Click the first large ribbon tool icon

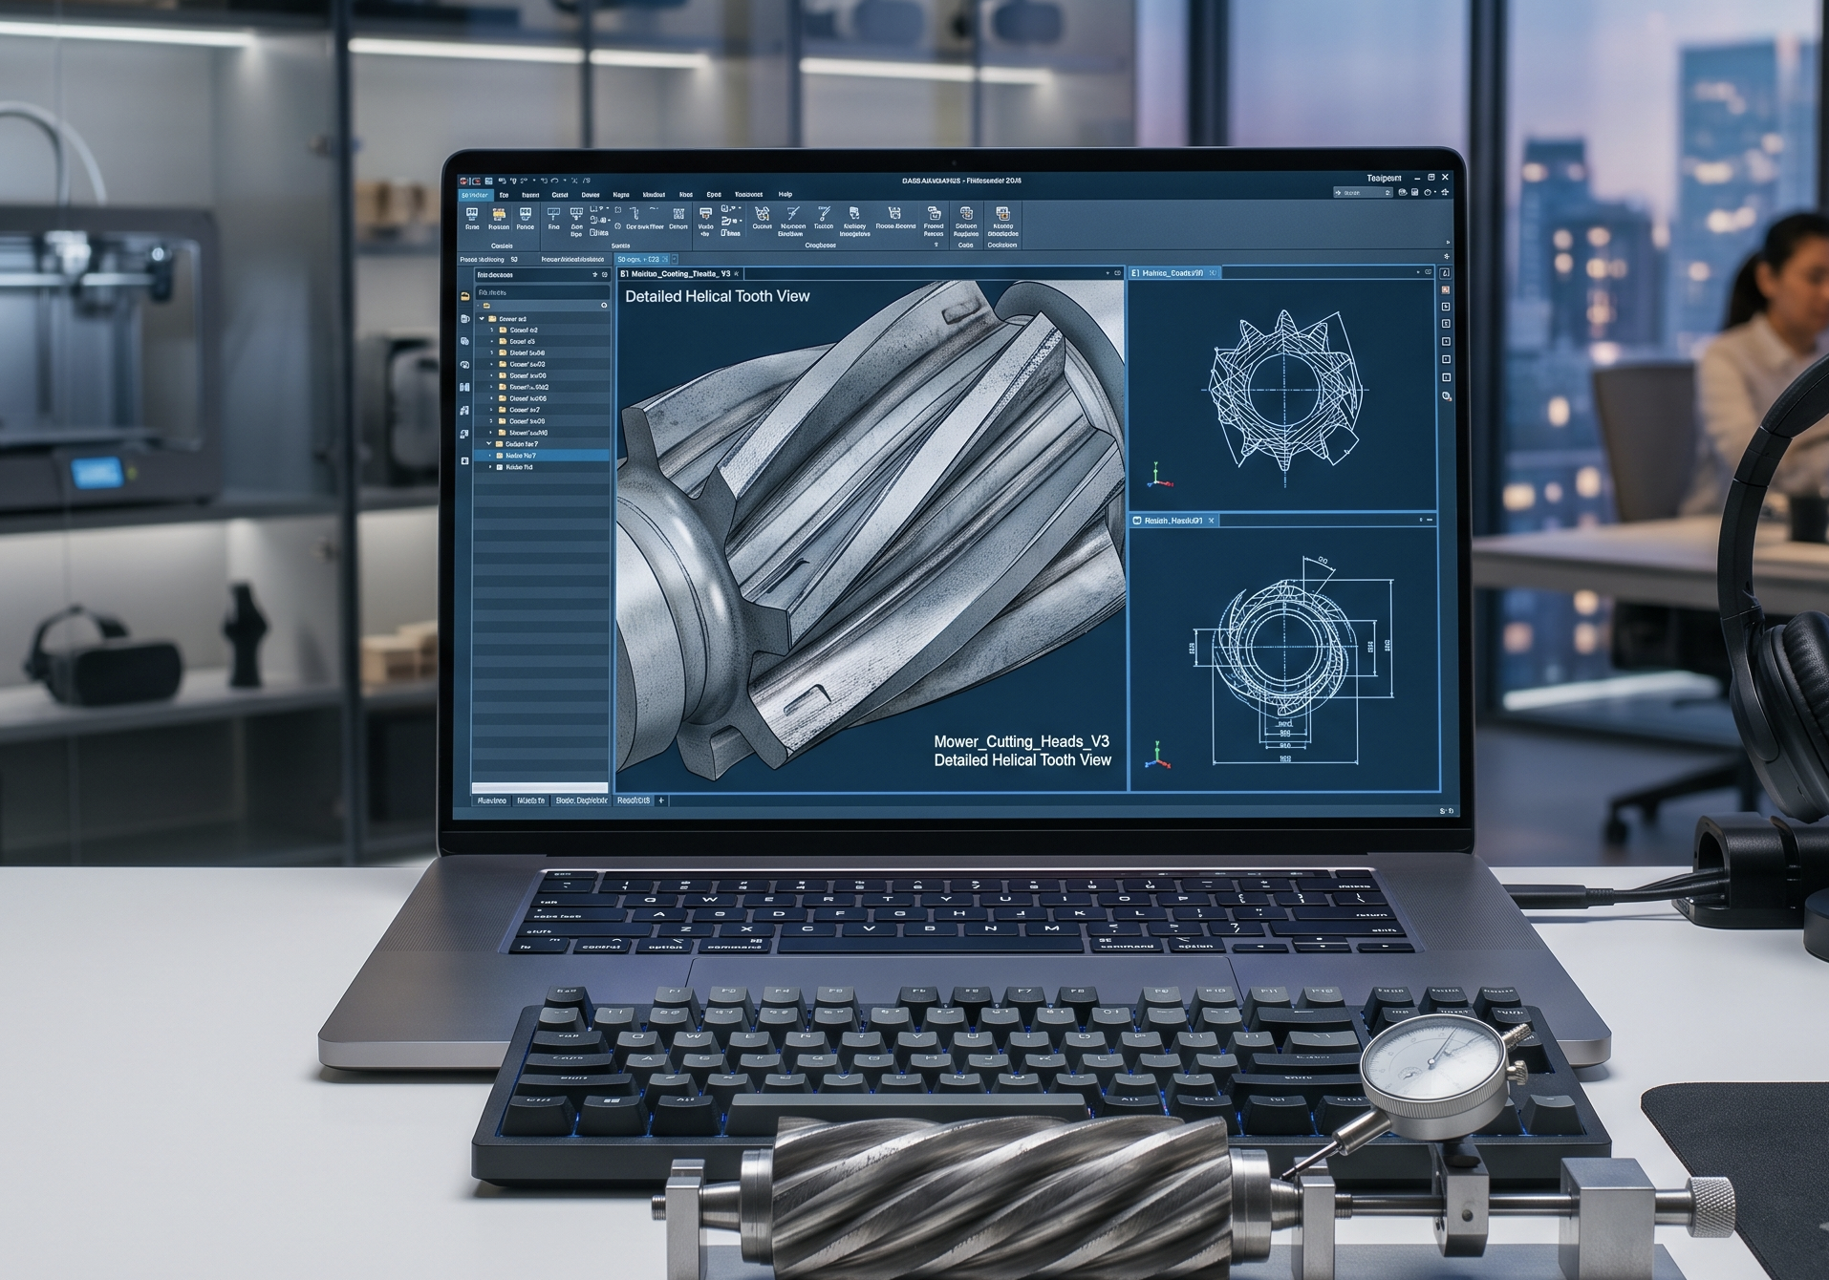[x=472, y=214]
